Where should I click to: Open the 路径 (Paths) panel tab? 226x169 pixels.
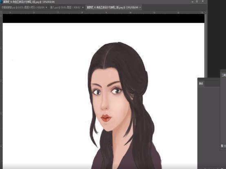201,84
